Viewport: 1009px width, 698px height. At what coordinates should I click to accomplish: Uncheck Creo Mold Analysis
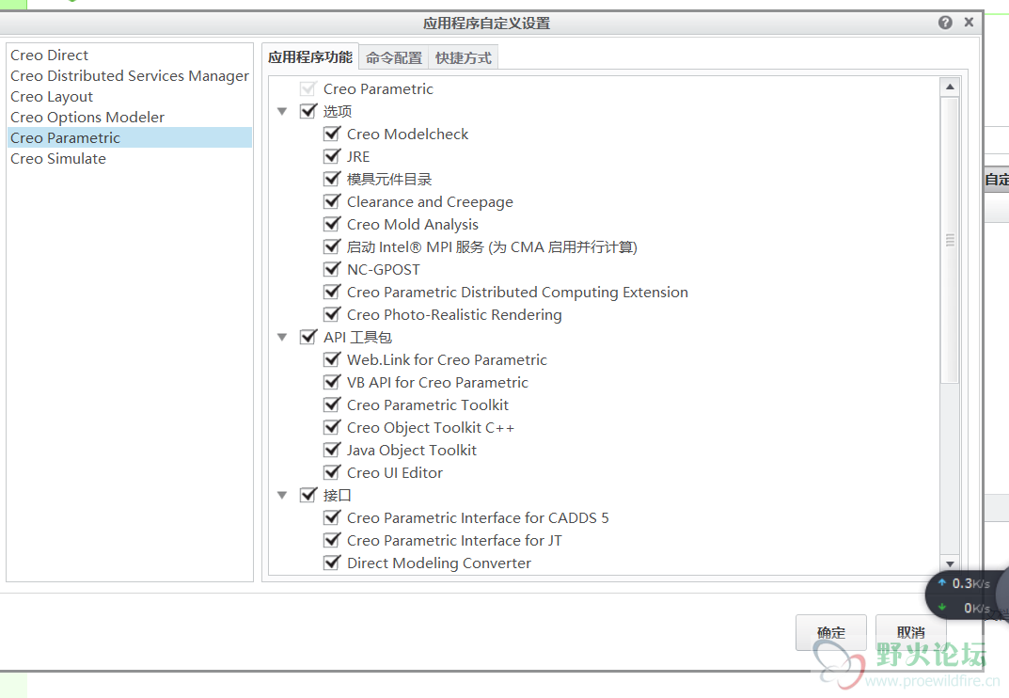click(x=332, y=224)
